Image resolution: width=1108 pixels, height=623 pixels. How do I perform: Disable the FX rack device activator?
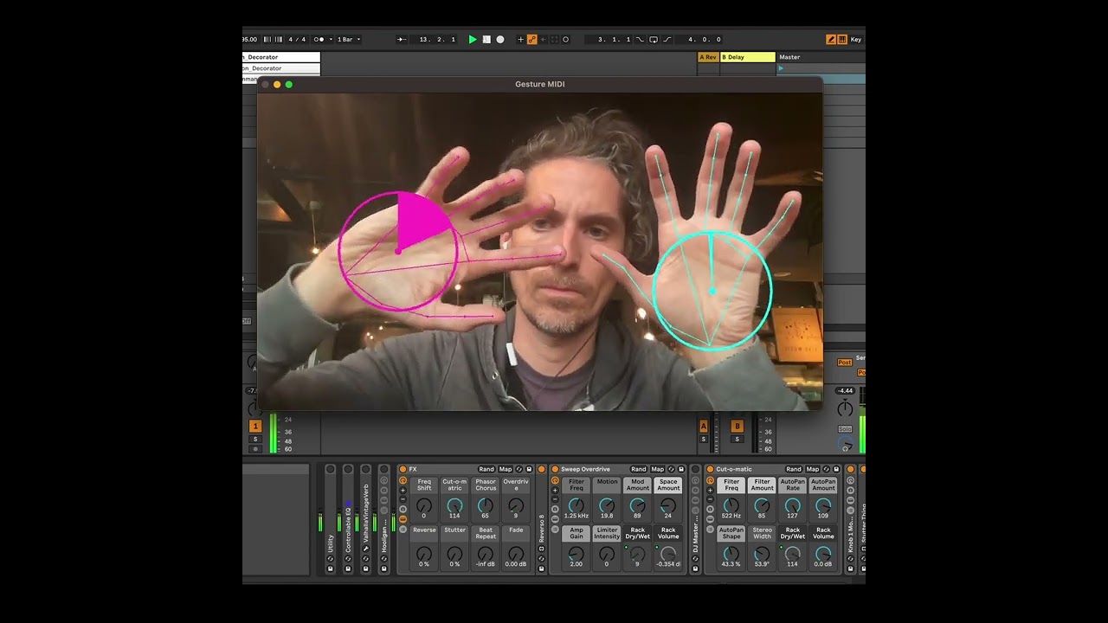[403, 470]
